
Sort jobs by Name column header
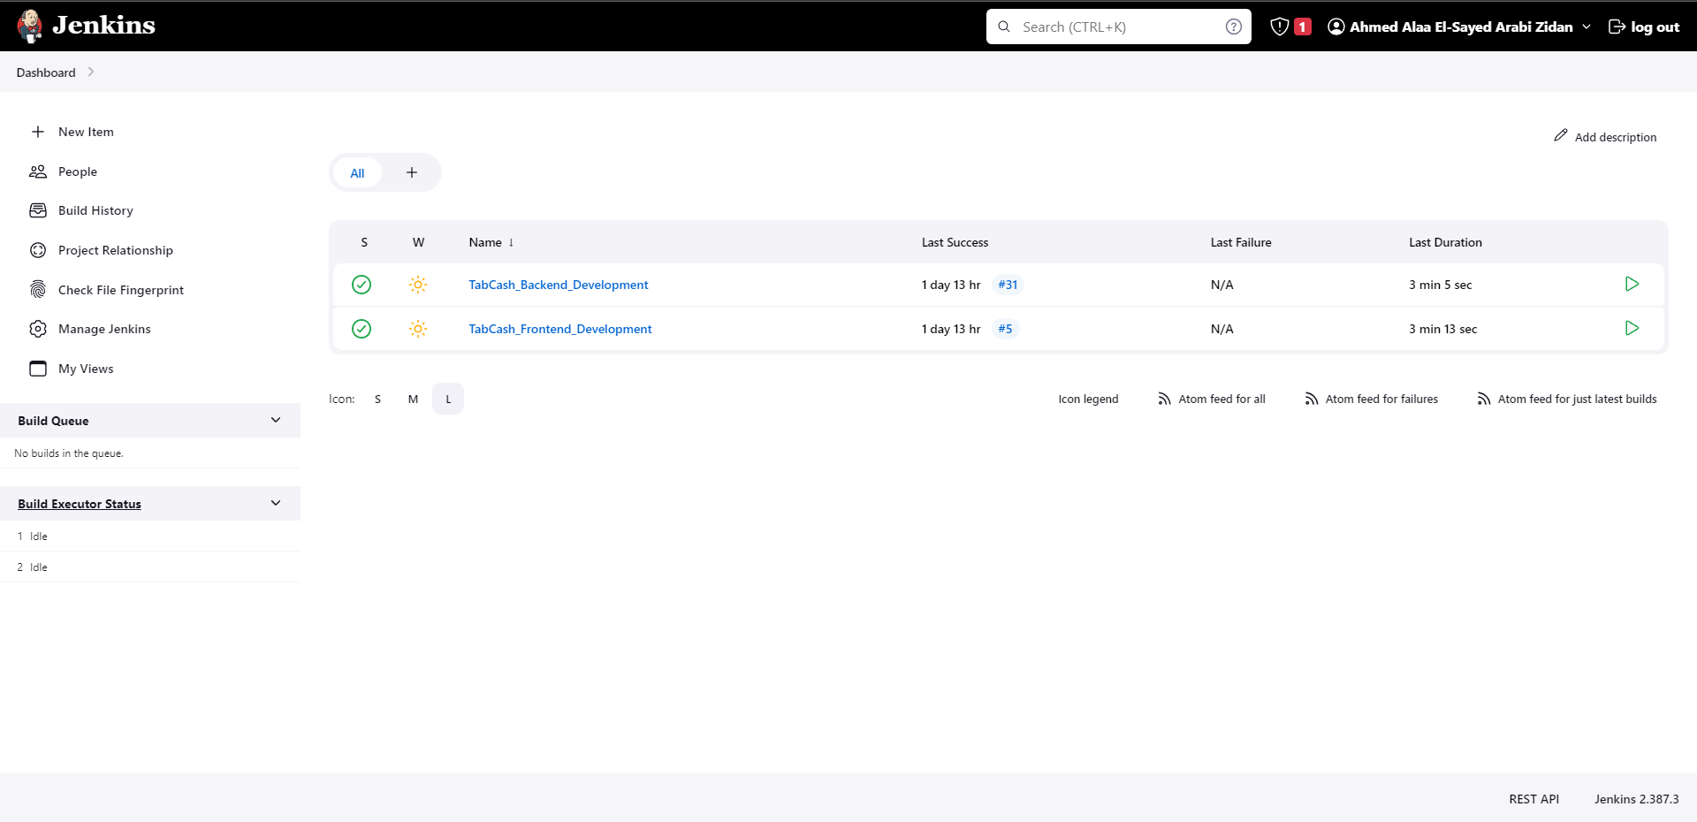coord(491,242)
